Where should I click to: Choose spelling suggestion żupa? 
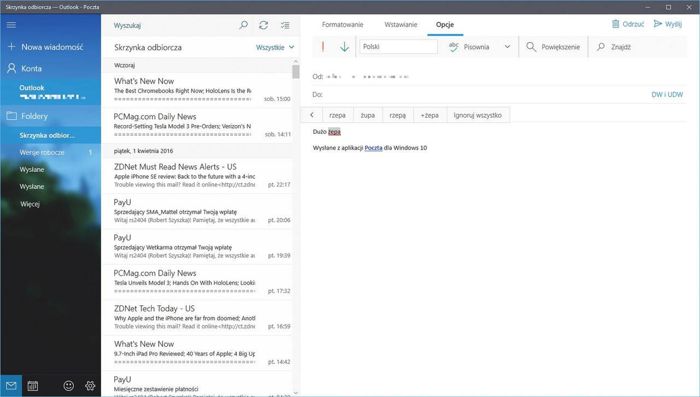(367, 115)
